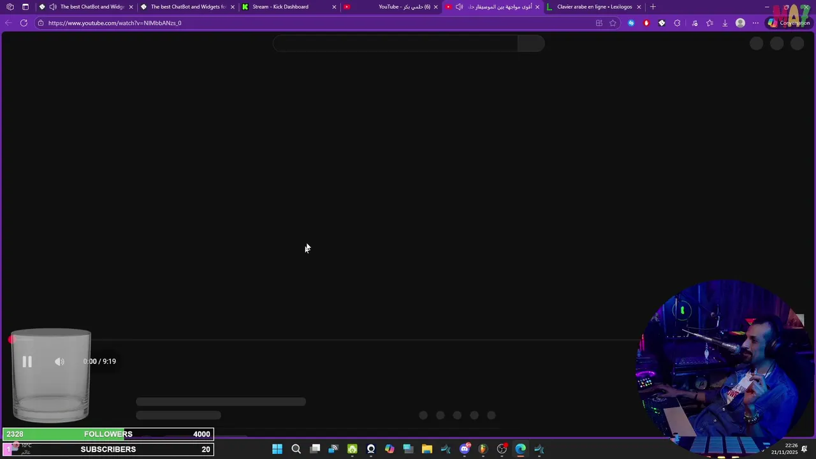Open the tab actions menu
This screenshot has height=459, width=816.
[x=25, y=7]
